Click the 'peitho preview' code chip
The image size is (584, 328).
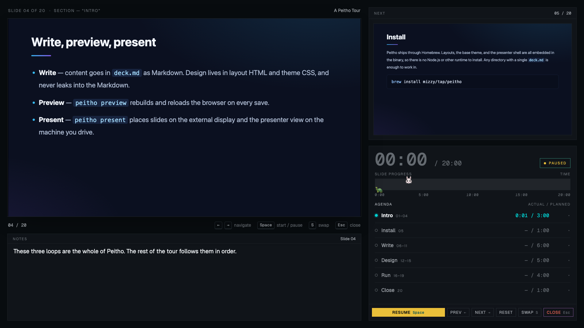pos(101,103)
